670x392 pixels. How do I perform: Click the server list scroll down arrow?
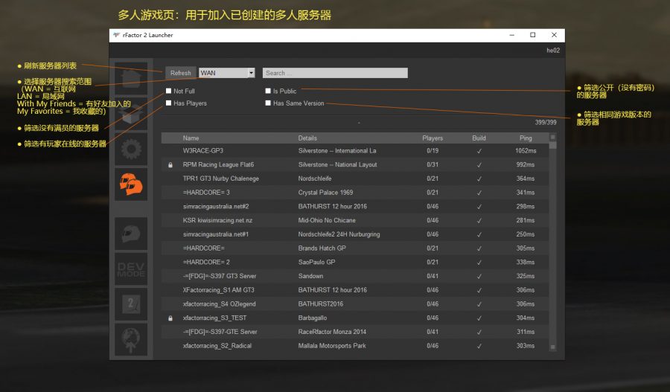[552, 347]
